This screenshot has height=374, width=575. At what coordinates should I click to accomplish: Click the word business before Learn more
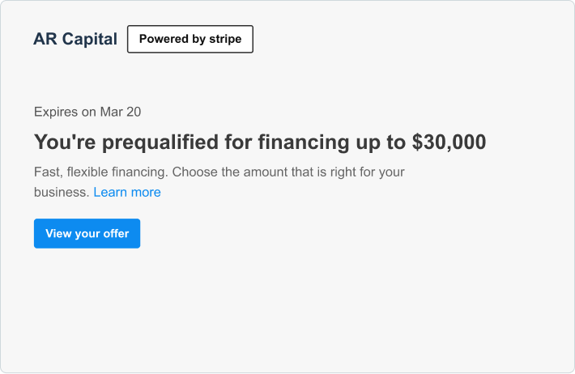pos(61,193)
